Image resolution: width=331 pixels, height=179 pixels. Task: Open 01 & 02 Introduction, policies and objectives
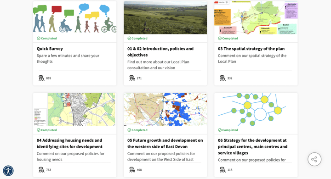(x=160, y=52)
